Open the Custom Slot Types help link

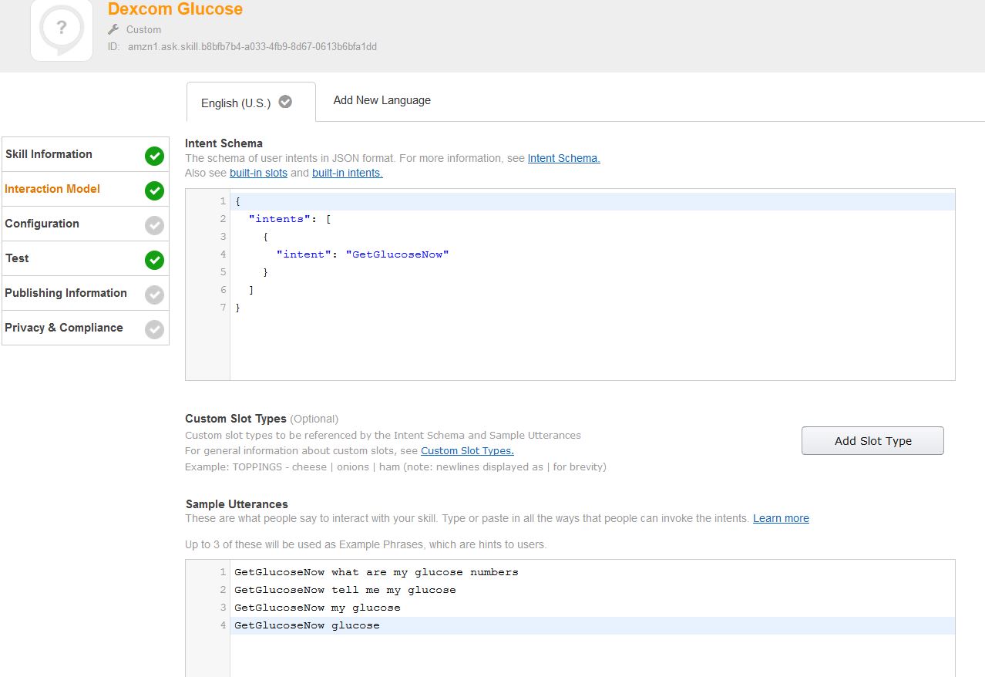pyautogui.click(x=467, y=450)
